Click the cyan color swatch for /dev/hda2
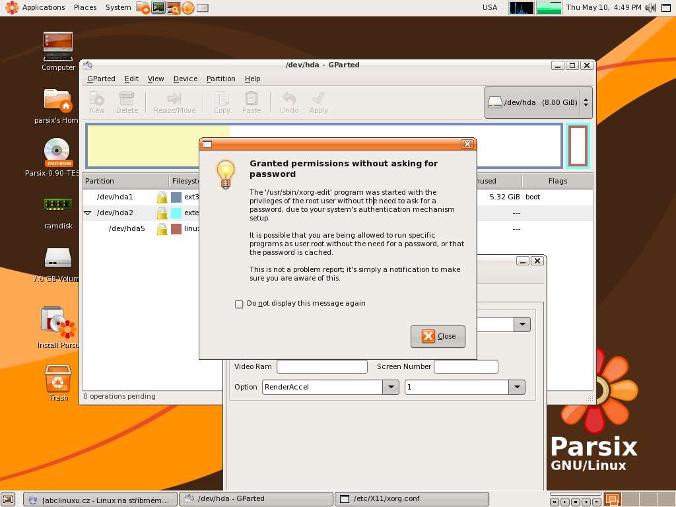The height and width of the screenshot is (507, 676). pyautogui.click(x=176, y=213)
